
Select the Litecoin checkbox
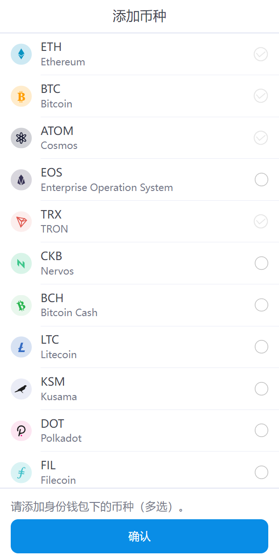(261, 346)
